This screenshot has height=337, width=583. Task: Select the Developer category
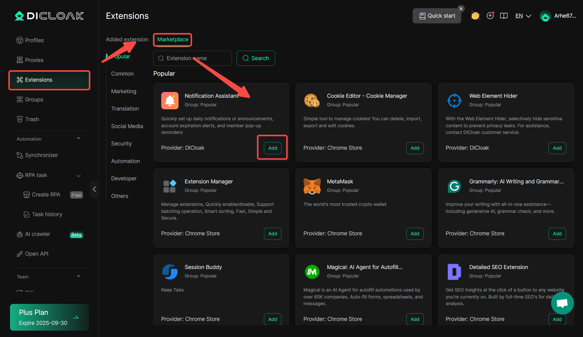(124, 179)
